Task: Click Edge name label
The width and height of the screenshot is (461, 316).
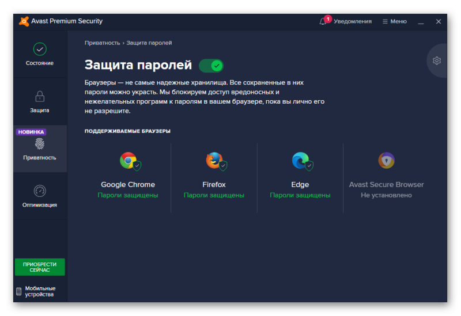Action: coord(300,184)
